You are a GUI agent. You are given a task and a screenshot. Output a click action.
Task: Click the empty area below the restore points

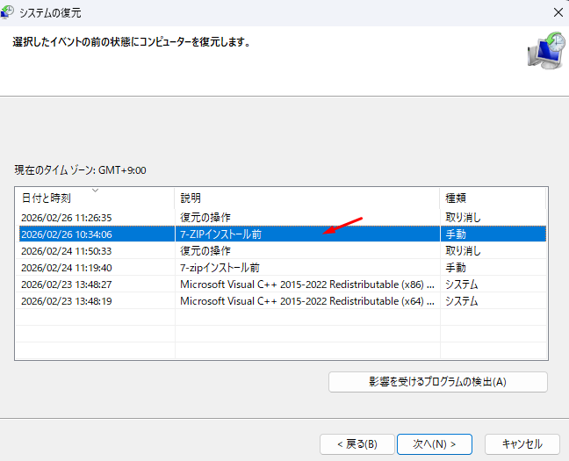click(x=281, y=338)
